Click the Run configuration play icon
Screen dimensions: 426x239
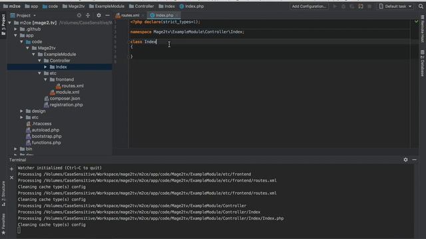coord(335,6)
